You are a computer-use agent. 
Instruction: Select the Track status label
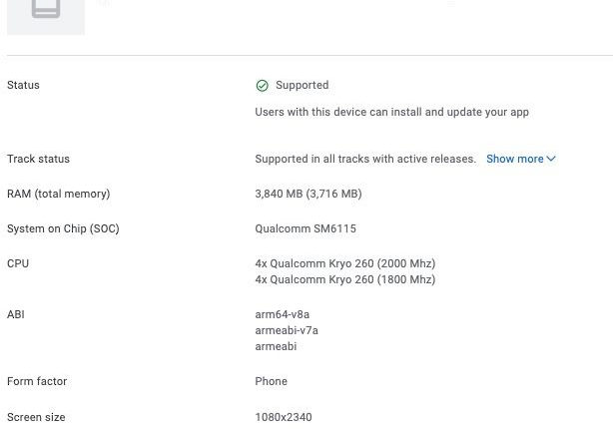tap(38, 159)
